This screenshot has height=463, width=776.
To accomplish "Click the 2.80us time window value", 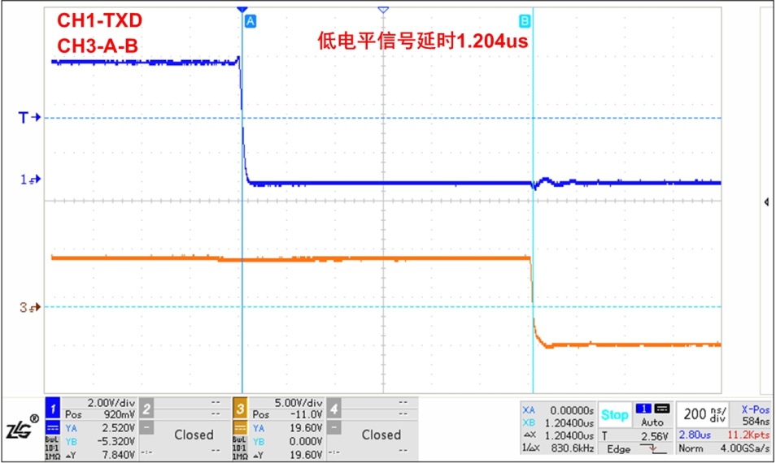I will click(695, 435).
